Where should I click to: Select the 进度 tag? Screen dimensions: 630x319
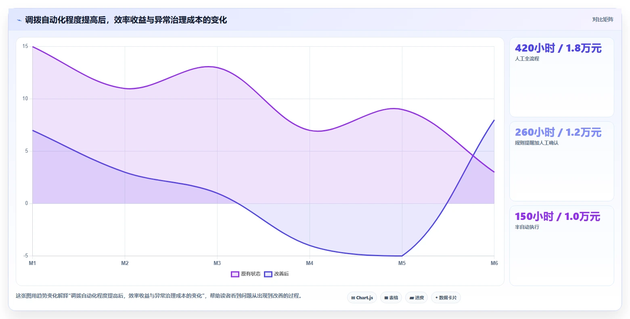click(417, 298)
